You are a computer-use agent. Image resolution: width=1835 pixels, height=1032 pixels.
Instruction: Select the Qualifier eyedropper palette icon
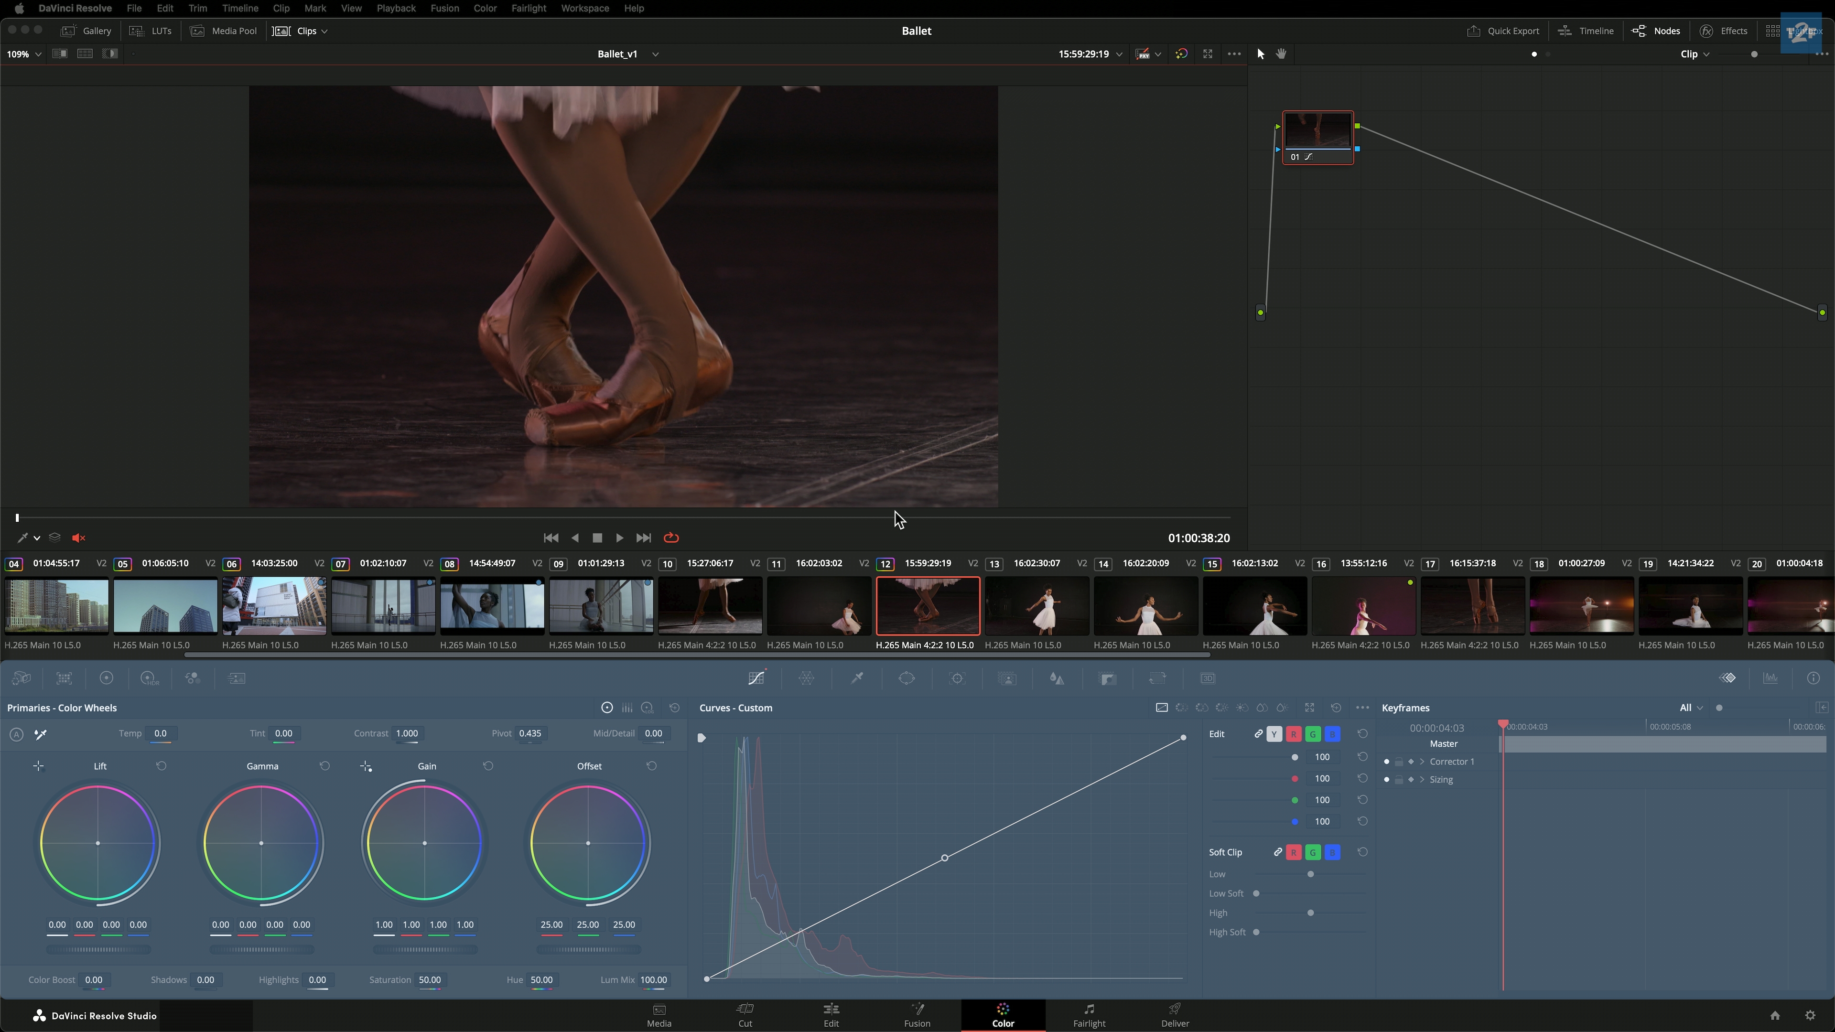(x=857, y=678)
